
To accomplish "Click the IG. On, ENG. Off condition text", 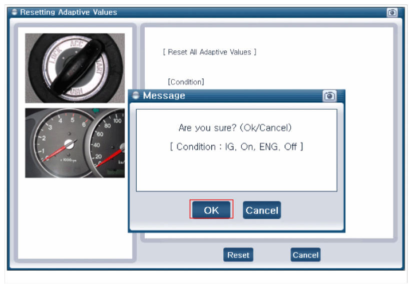I will click(239, 147).
